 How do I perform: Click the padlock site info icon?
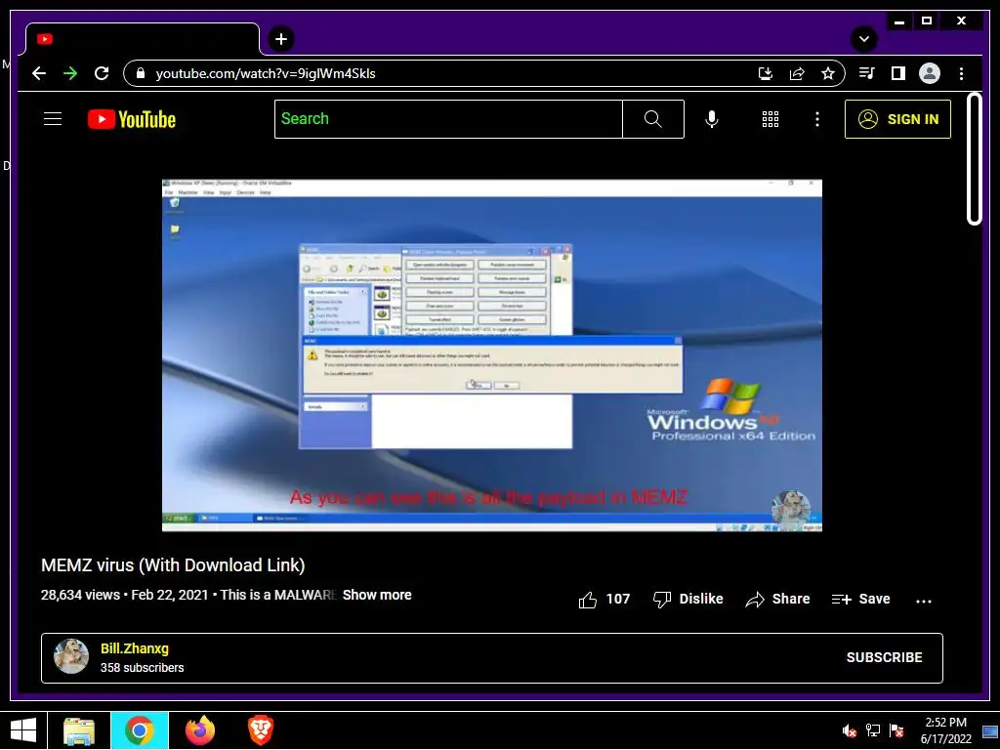(141, 73)
